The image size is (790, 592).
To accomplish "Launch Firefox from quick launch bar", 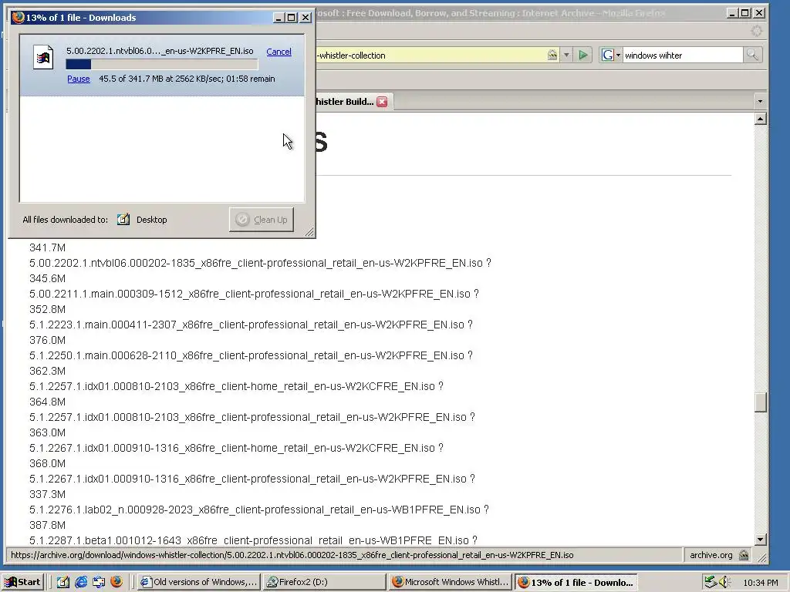I will [116, 582].
